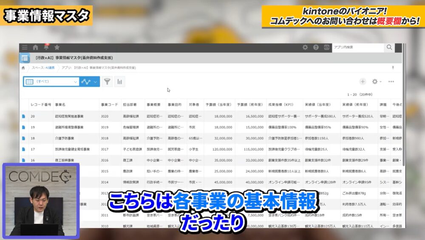Add a new record with plus icon
The image size is (425, 240).
[363, 81]
